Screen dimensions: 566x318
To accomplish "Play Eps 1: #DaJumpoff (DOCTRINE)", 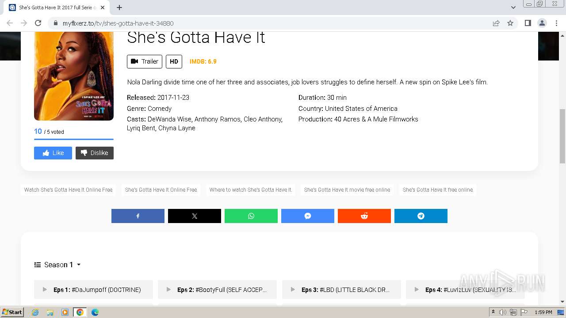I will (x=93, y=290).
